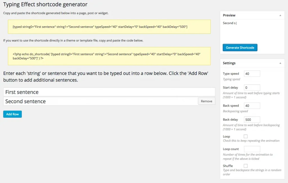
Task: Collapse the Preview panel arrow
Action: (280, 16)
